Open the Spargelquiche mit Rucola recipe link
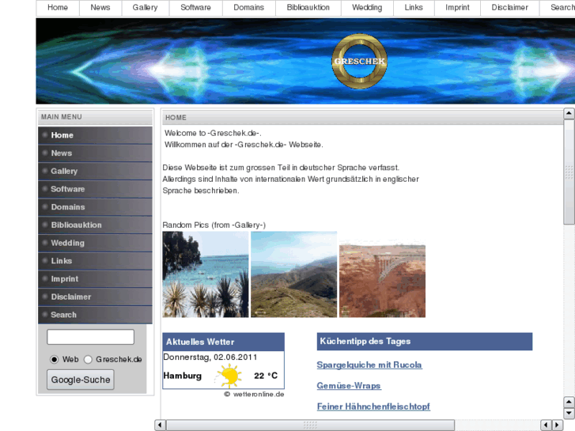The image size is (575, 431). [x=369, y=365]
